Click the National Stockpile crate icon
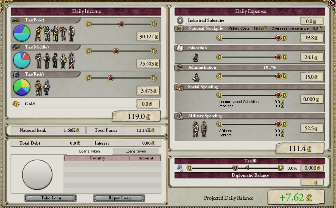Viewport: 336px width, 208px height. point(180,29)
